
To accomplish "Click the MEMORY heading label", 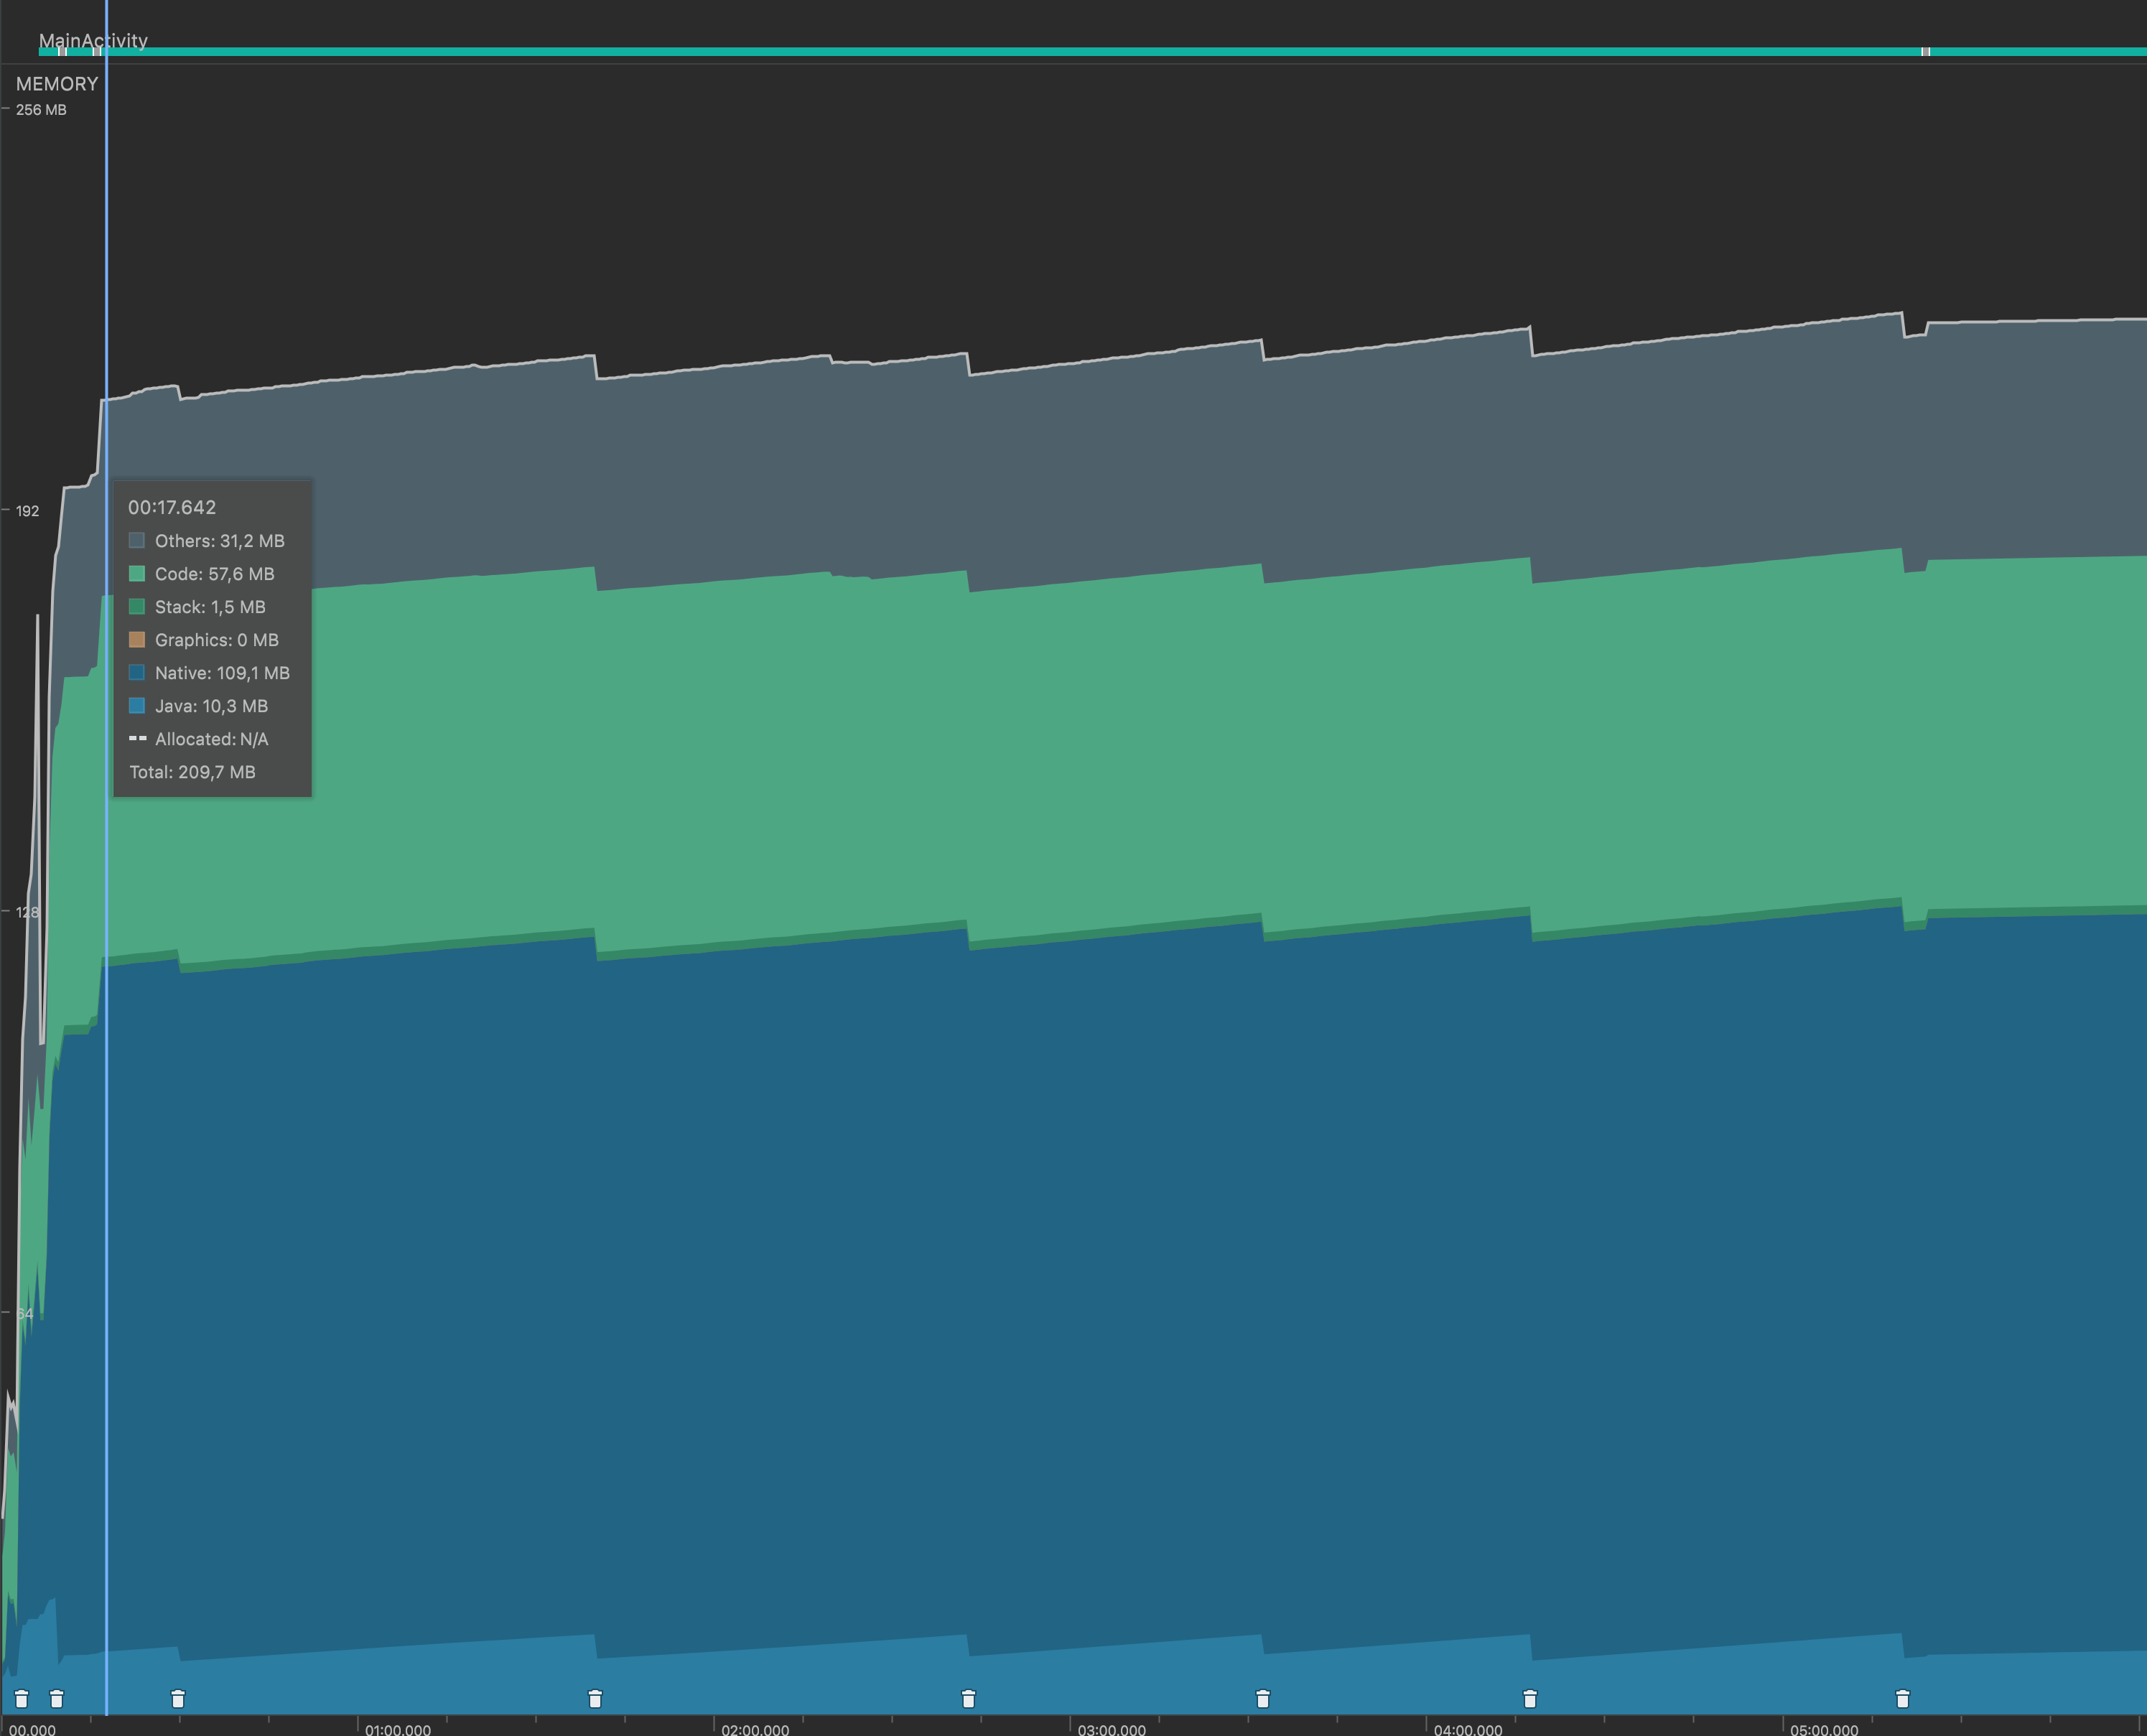I will 57,84.
